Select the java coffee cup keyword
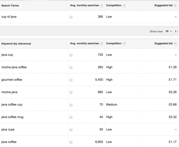This screenshot has width=179, height=147. pyautogui.click(x=12, y=105)
